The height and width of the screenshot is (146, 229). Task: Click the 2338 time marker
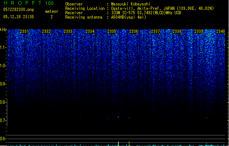coord(177,31)
